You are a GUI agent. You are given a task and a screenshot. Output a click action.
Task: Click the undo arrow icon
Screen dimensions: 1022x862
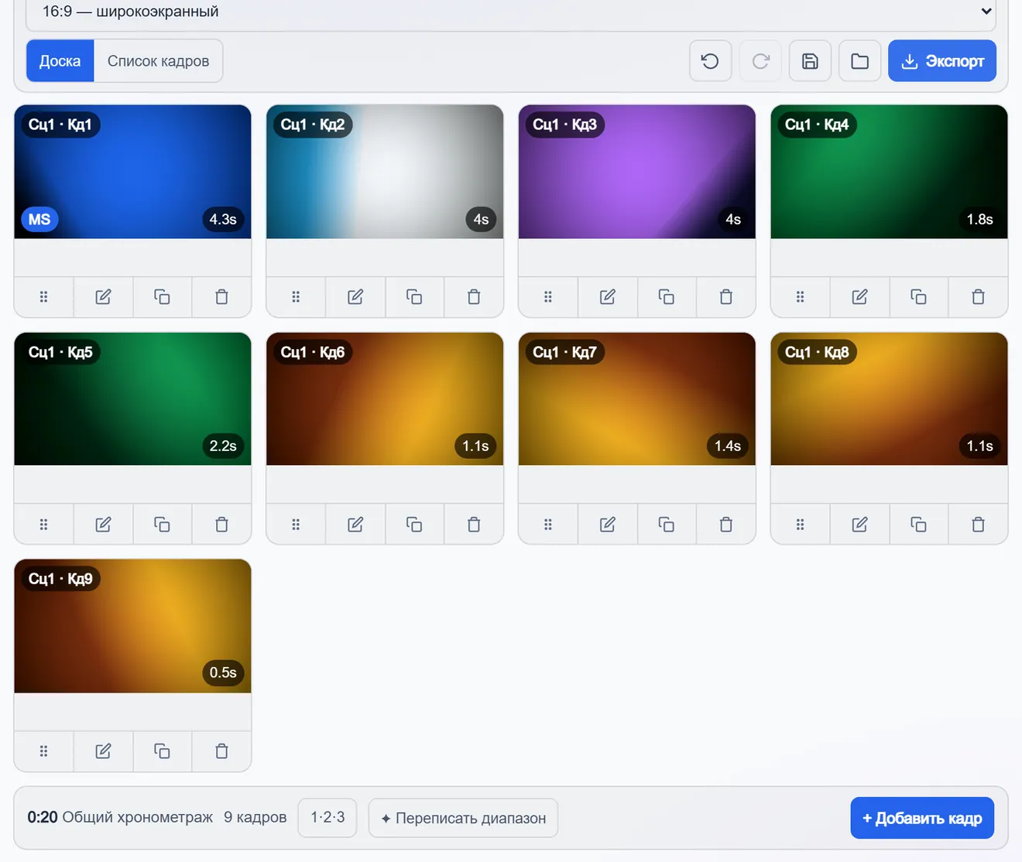(710, 61)
